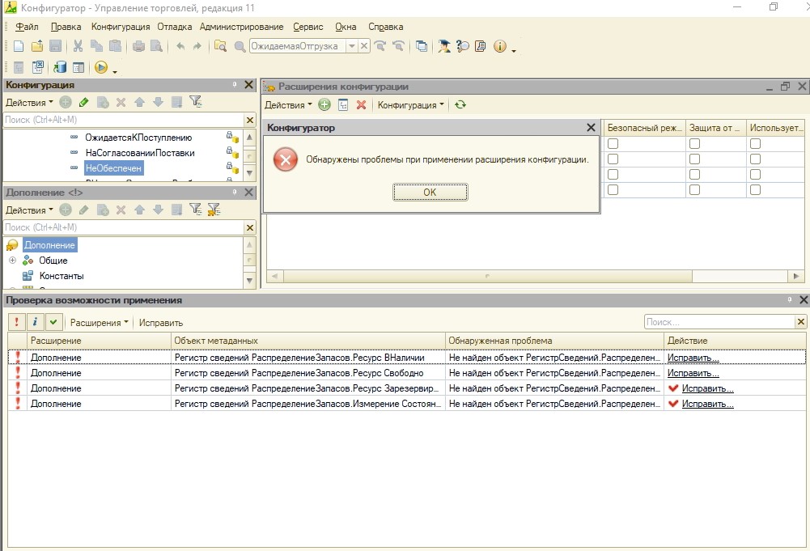Click the green pencil Edit icon in Конфигурация panel

(83, 102)
